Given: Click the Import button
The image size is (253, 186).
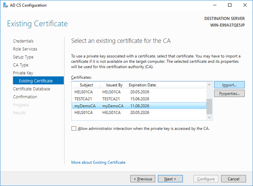Looking at the screenshot, I should click(x=229, y=85).
